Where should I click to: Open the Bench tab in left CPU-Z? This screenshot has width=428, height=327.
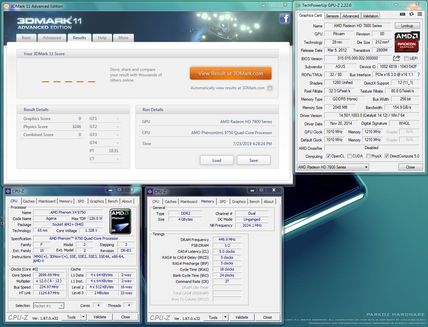[112, 201]
